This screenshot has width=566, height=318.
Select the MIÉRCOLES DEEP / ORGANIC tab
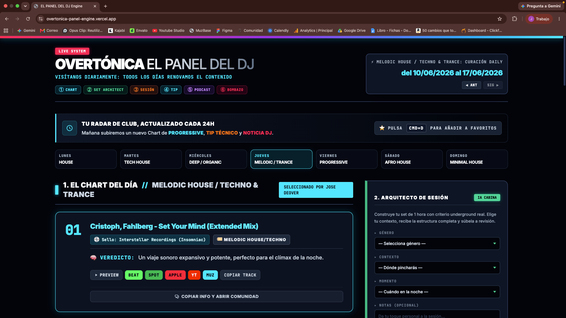tap(216, 159)
